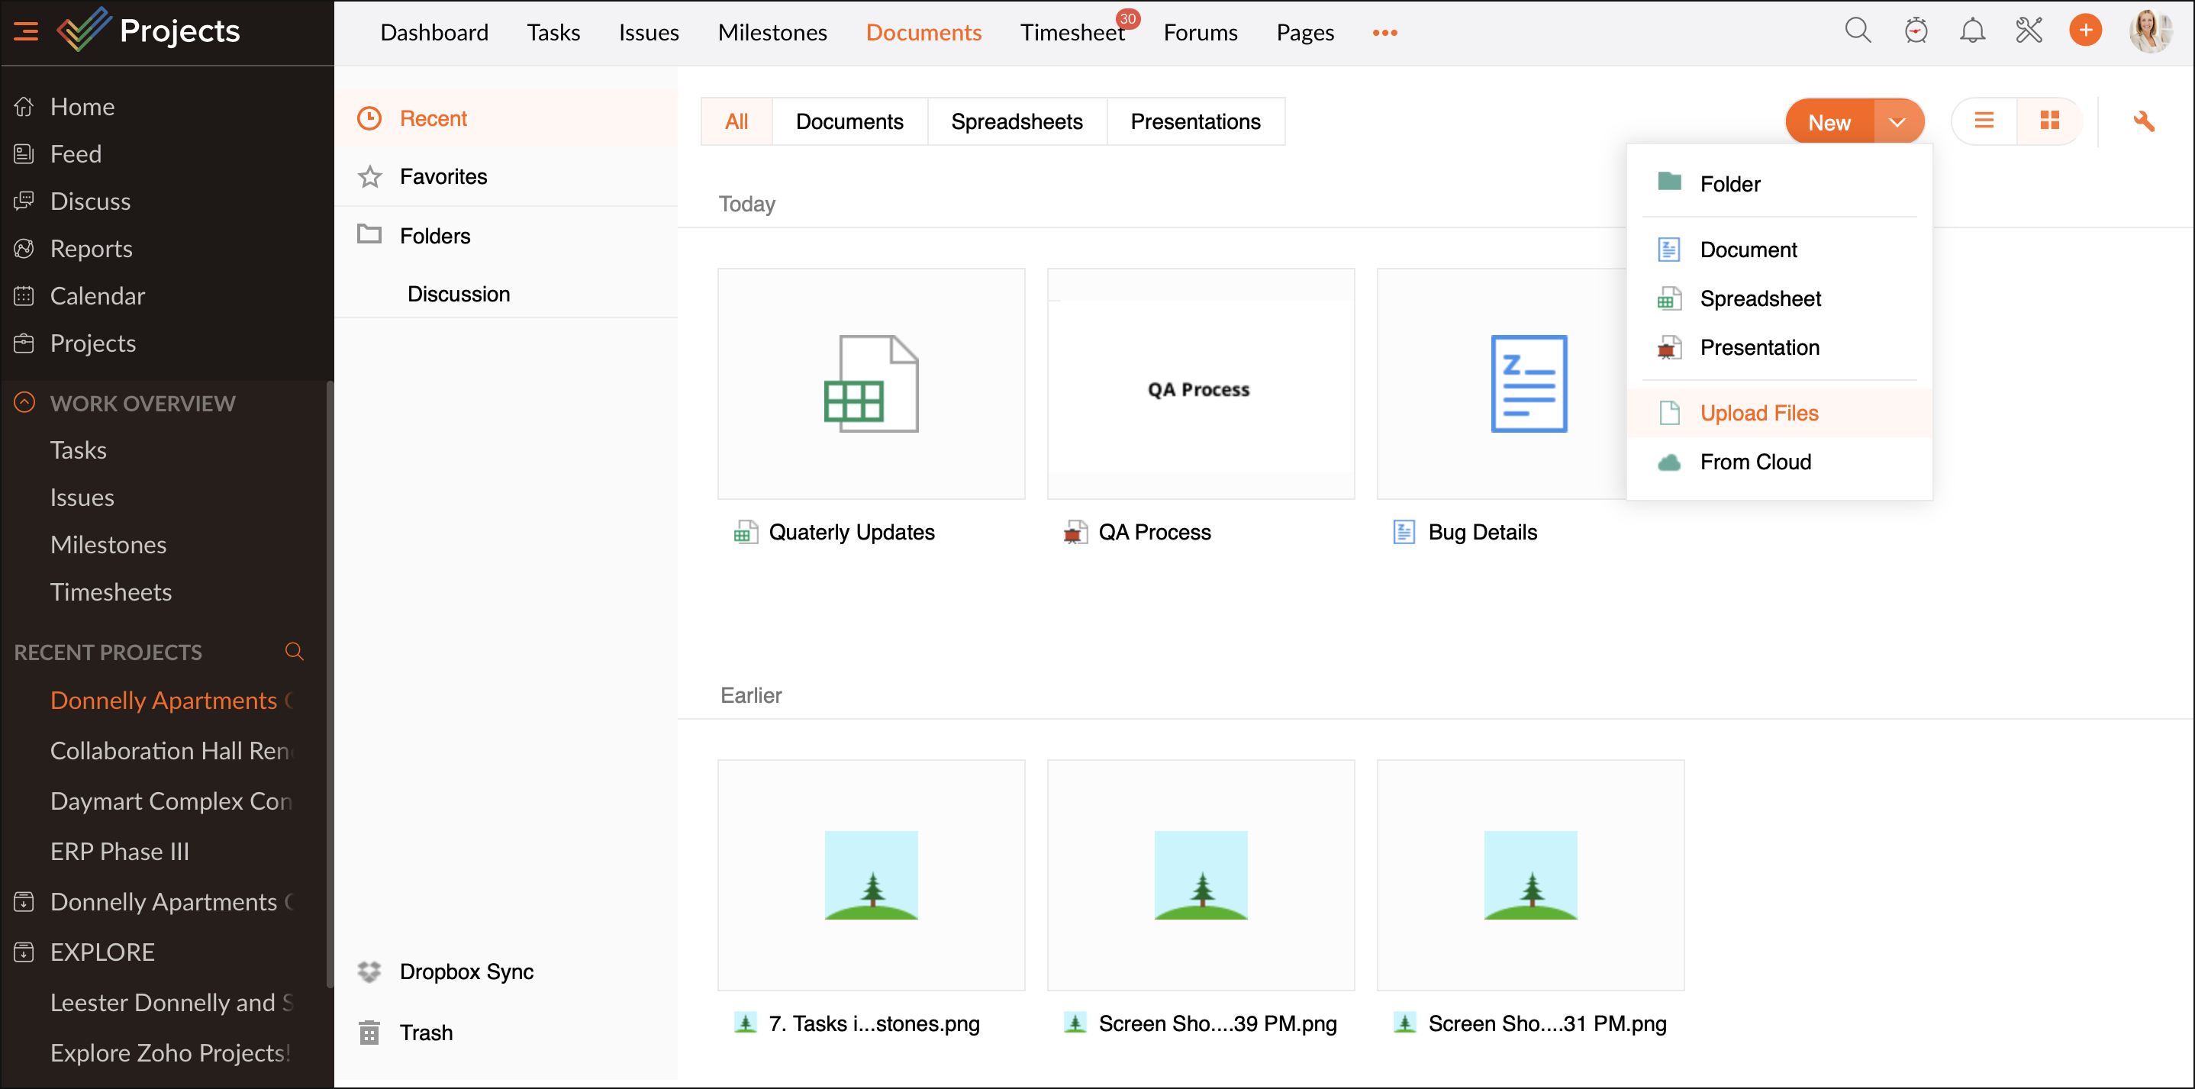
Task: Search recent projects with magnifier icon
Action: [x=294, y=652]
